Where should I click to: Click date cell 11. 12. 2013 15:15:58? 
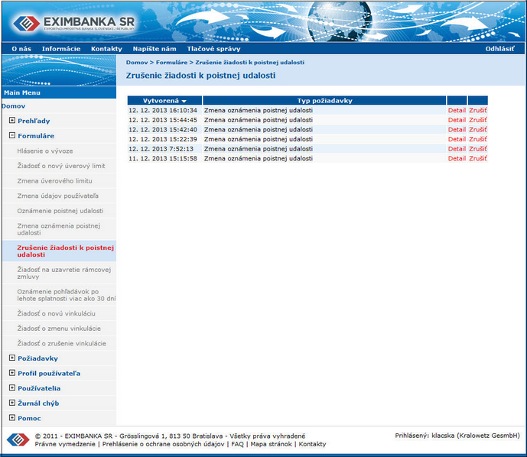coord(163,158)
